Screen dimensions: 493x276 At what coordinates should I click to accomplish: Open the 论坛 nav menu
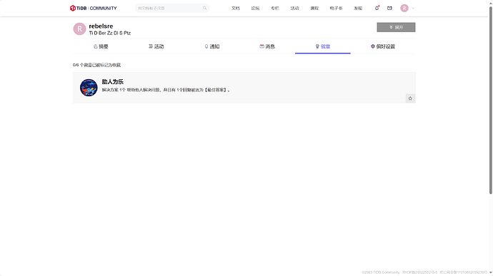click(255, 8)
